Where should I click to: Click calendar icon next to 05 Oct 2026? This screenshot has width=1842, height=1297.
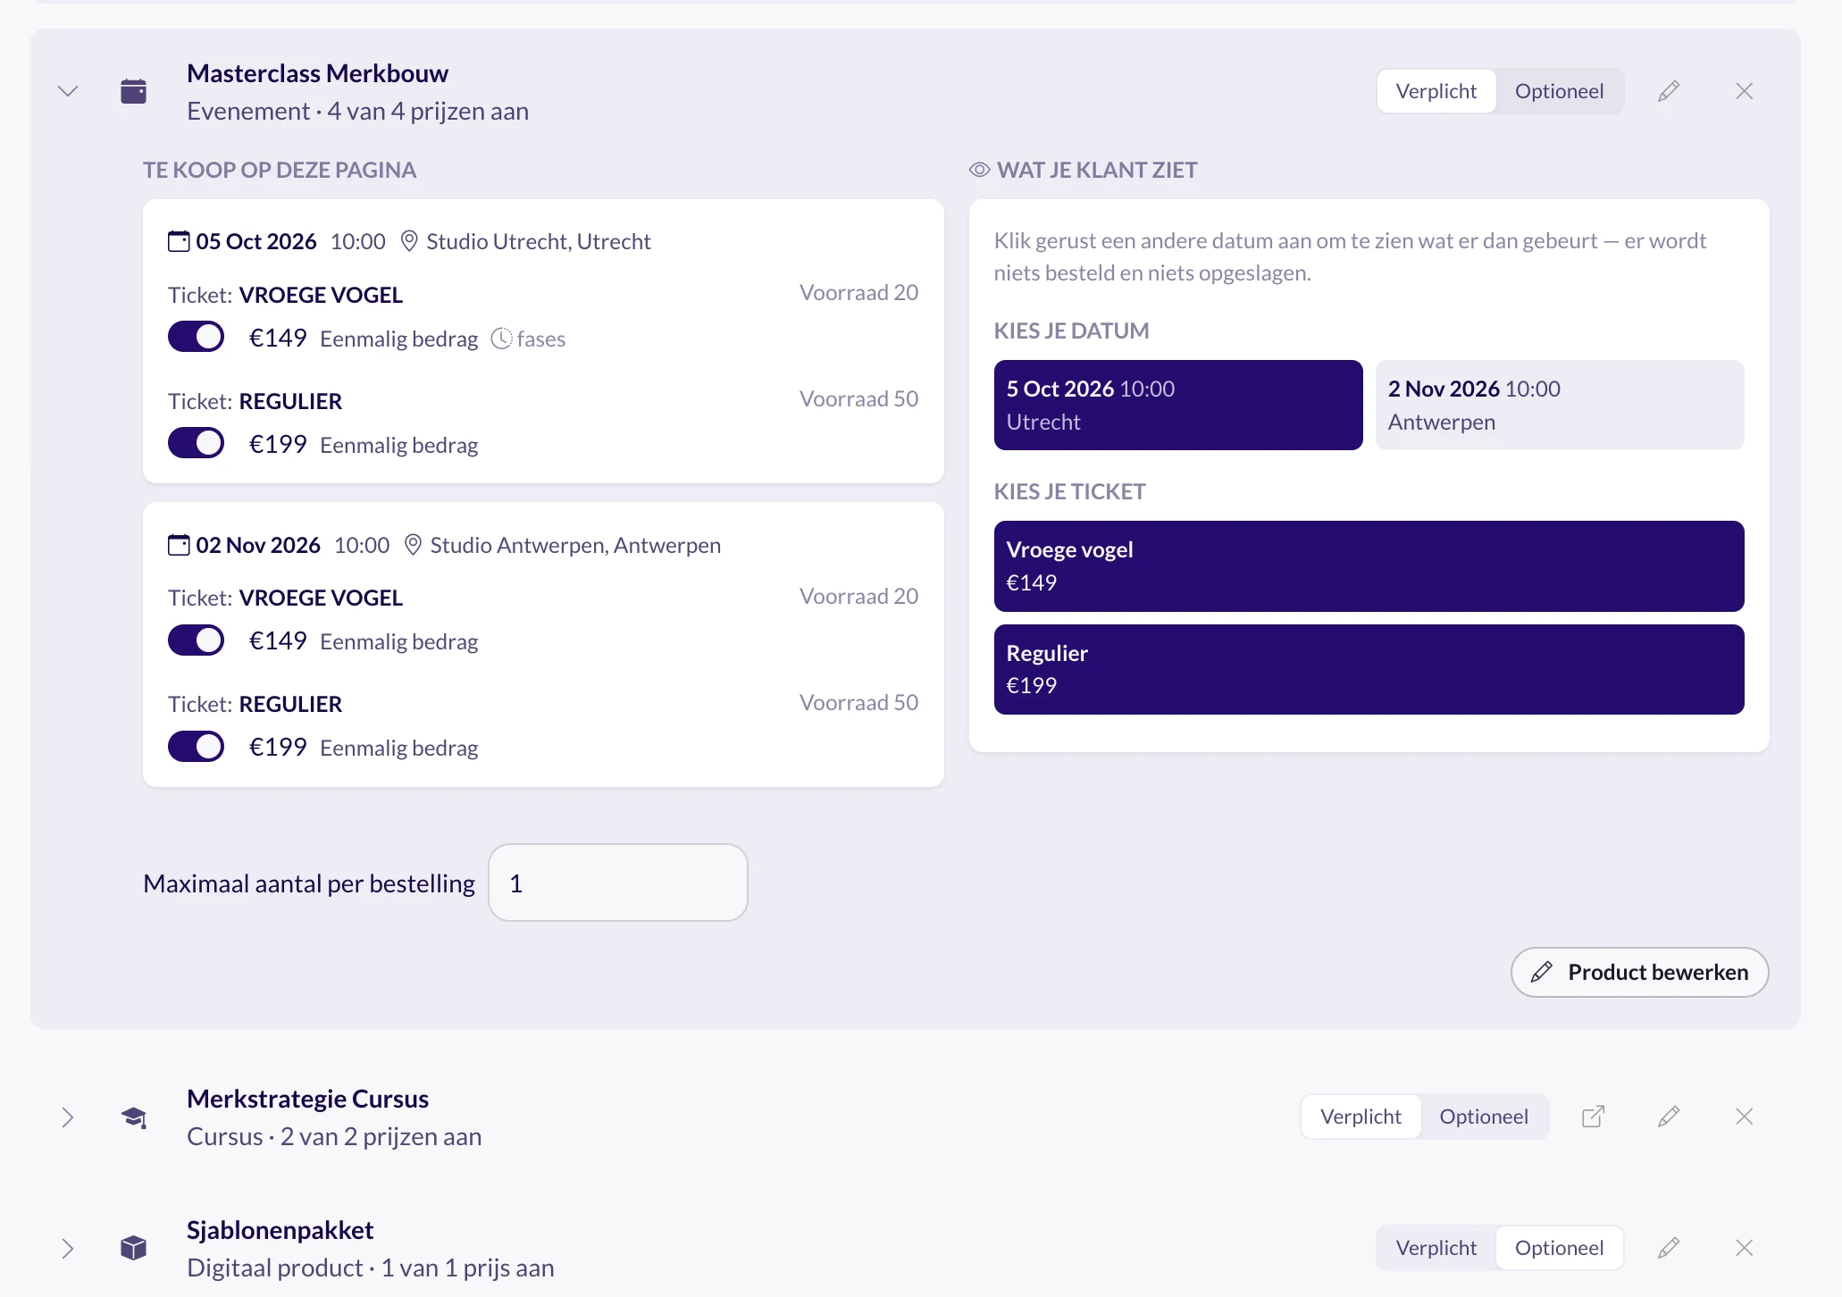tap(179, 241)
